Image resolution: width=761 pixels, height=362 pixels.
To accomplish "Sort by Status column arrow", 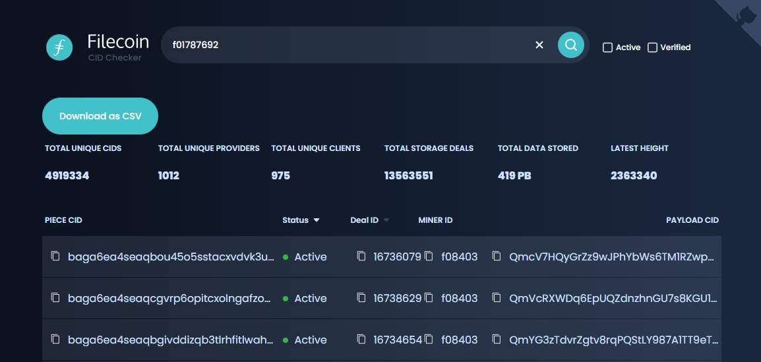I will [317, 220].
